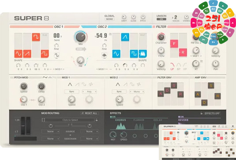Open MOD 1 Poly mode selector

[x=89, y=91]
